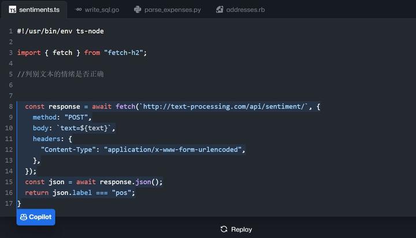Click the text-processing.com API URL

[x=225, y=107]
